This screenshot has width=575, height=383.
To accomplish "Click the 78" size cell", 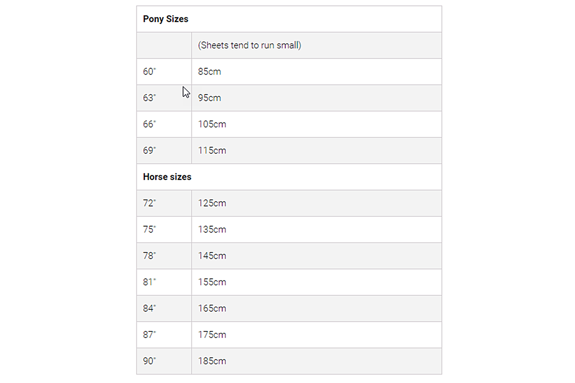I will click(x=149, y=256).
